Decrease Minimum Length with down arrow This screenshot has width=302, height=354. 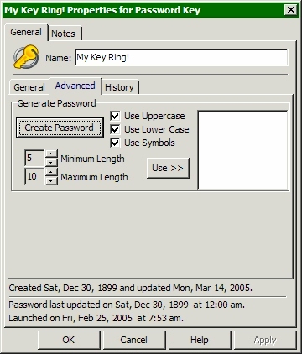tap(51, 162)
